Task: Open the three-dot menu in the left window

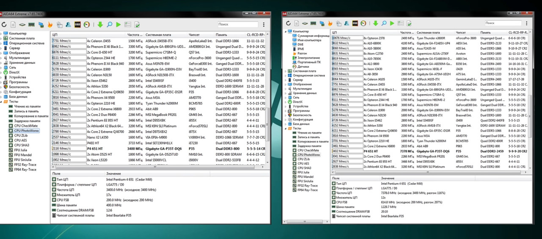Action: click(x=264, y=25)
